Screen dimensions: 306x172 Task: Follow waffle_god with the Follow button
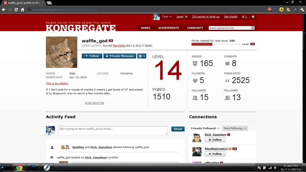92,56
